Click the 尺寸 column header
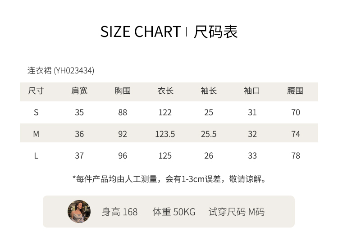 point(36,91)
